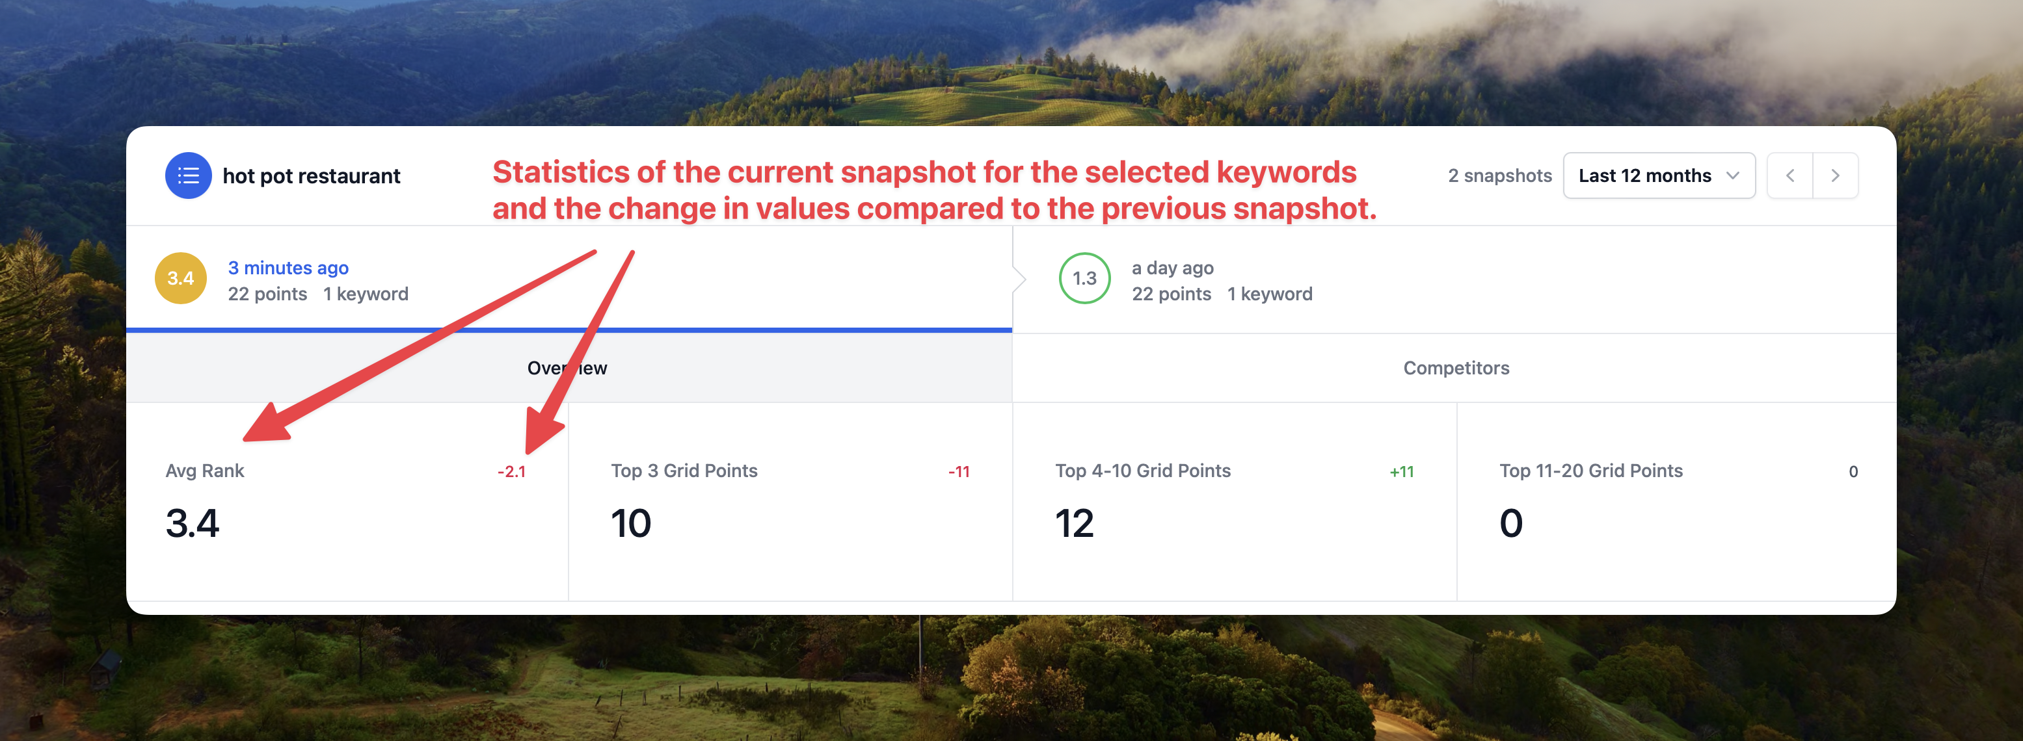
Task: Go to next snapshot with right chevron
Action: (x=1835, y=176)
